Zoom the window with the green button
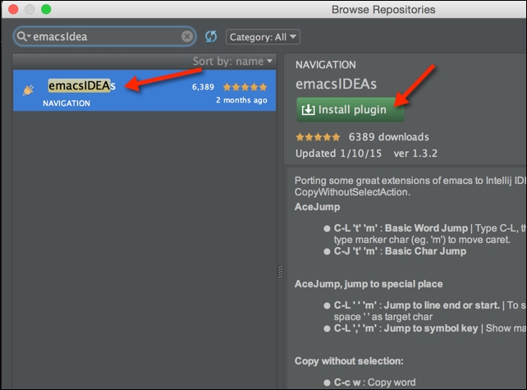Viewport: 527px width, 390px height. 46,9
